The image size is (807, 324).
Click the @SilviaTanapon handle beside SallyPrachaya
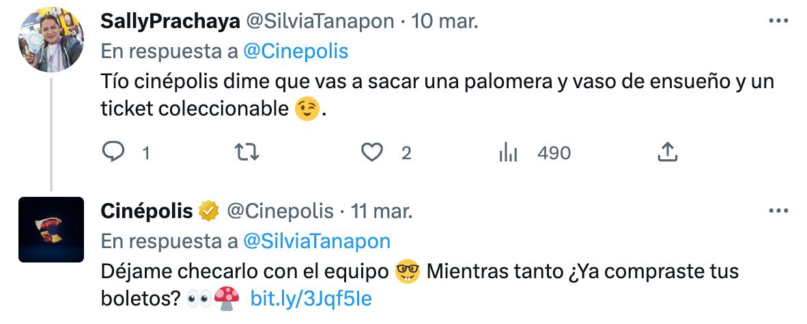[320, 22]
